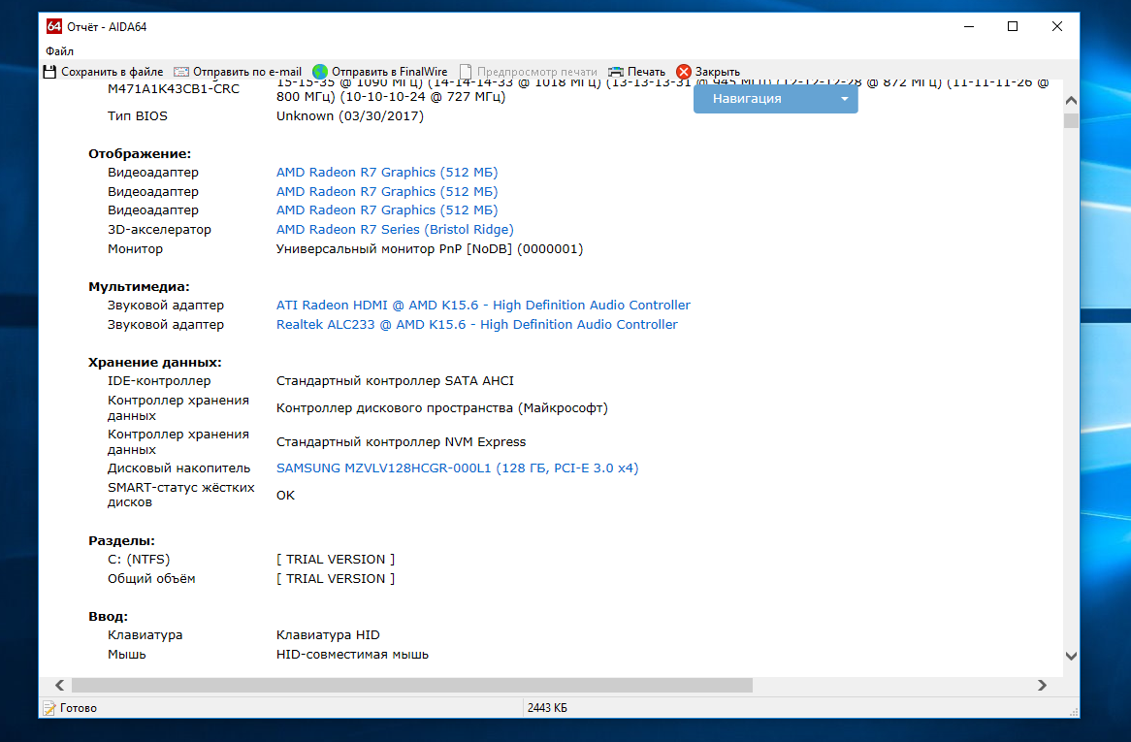Screen dimensions: 1131x742
Task: Click the SMART status OK value
Action: (x=285, y=496)
